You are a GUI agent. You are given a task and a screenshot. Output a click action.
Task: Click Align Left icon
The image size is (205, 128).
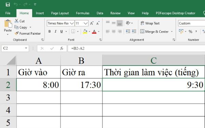(x=108, y=31)
